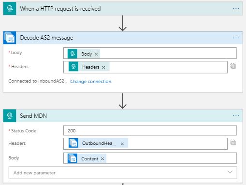
Task: Select the Content dynamic token
Action: [87, 158]
